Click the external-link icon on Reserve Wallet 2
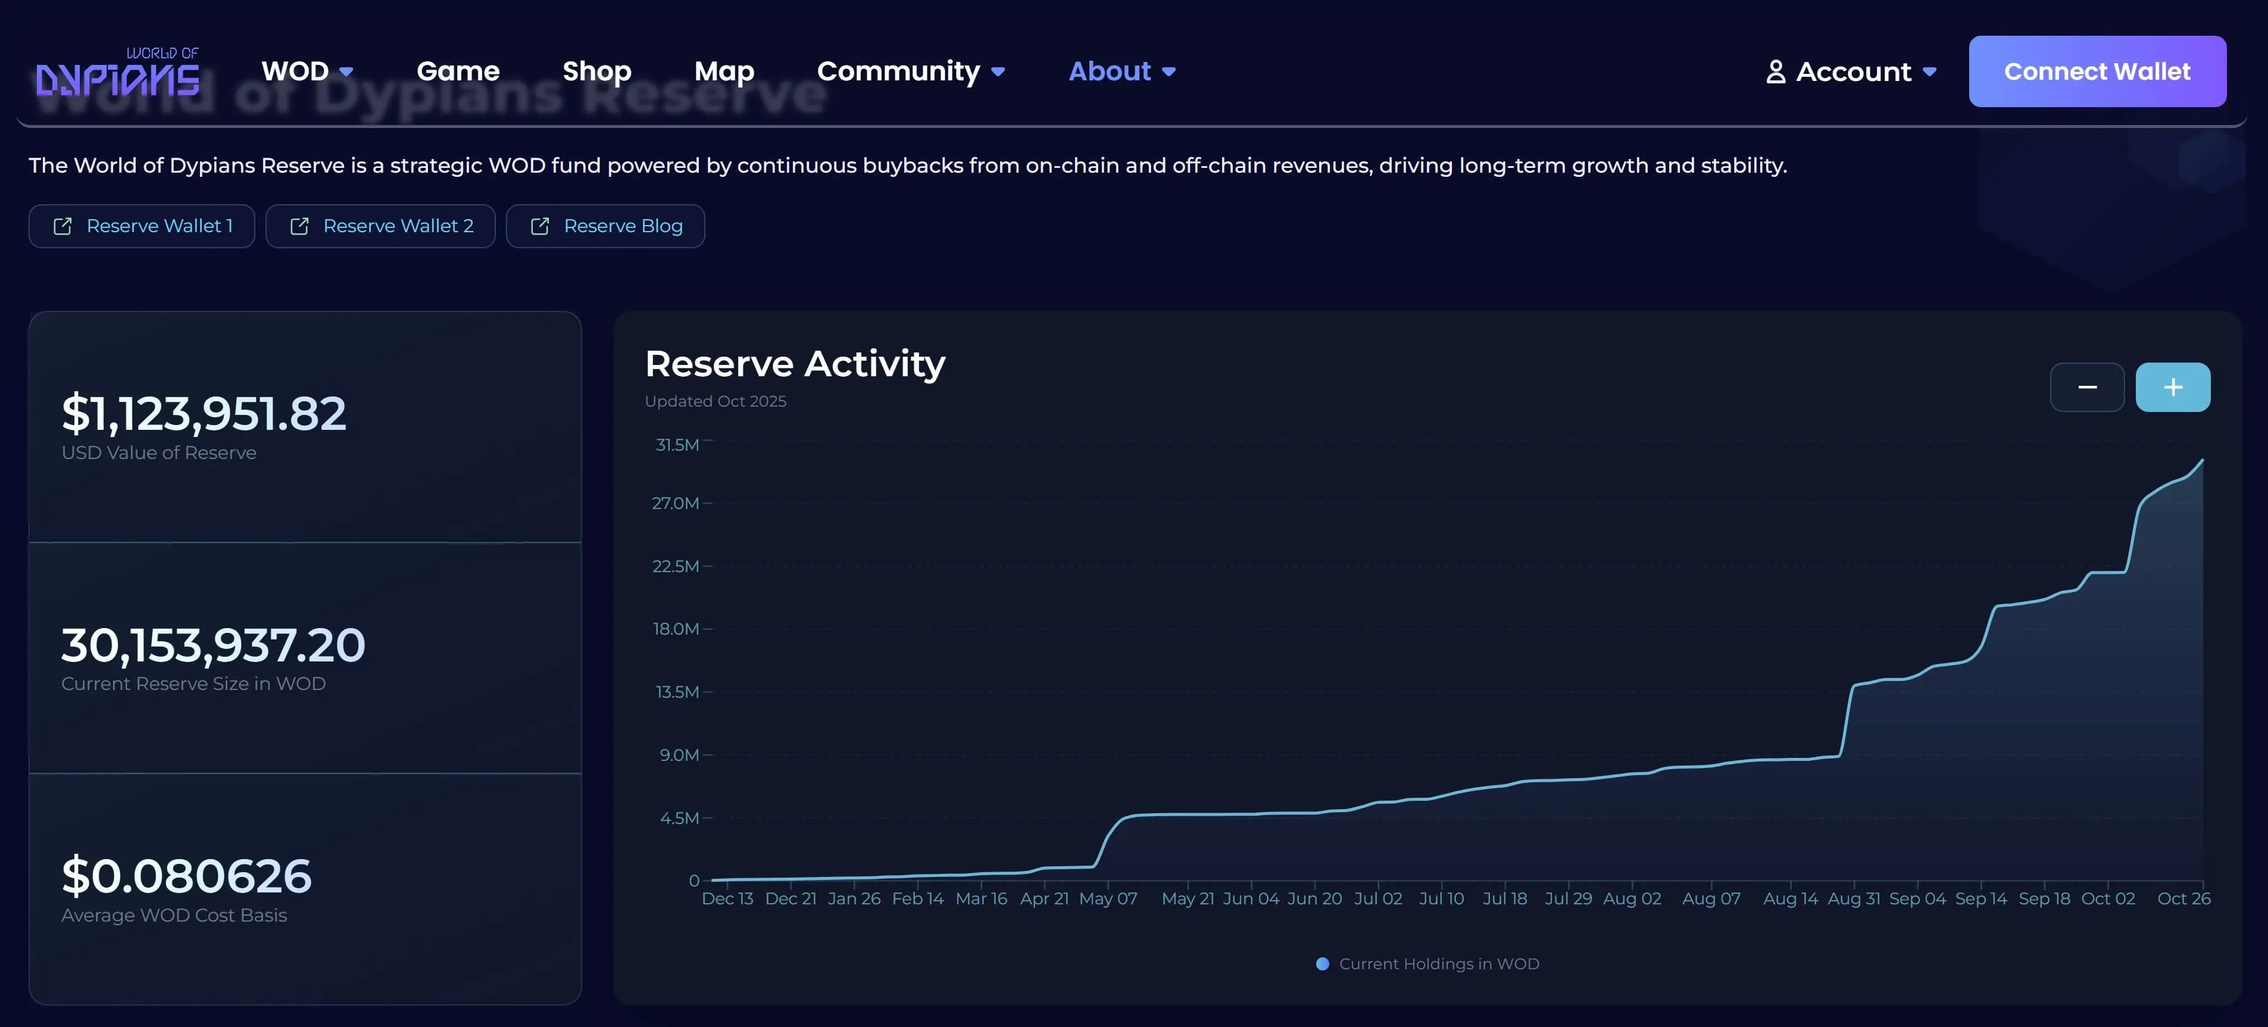2268x1027 pixels. [299, 226]
